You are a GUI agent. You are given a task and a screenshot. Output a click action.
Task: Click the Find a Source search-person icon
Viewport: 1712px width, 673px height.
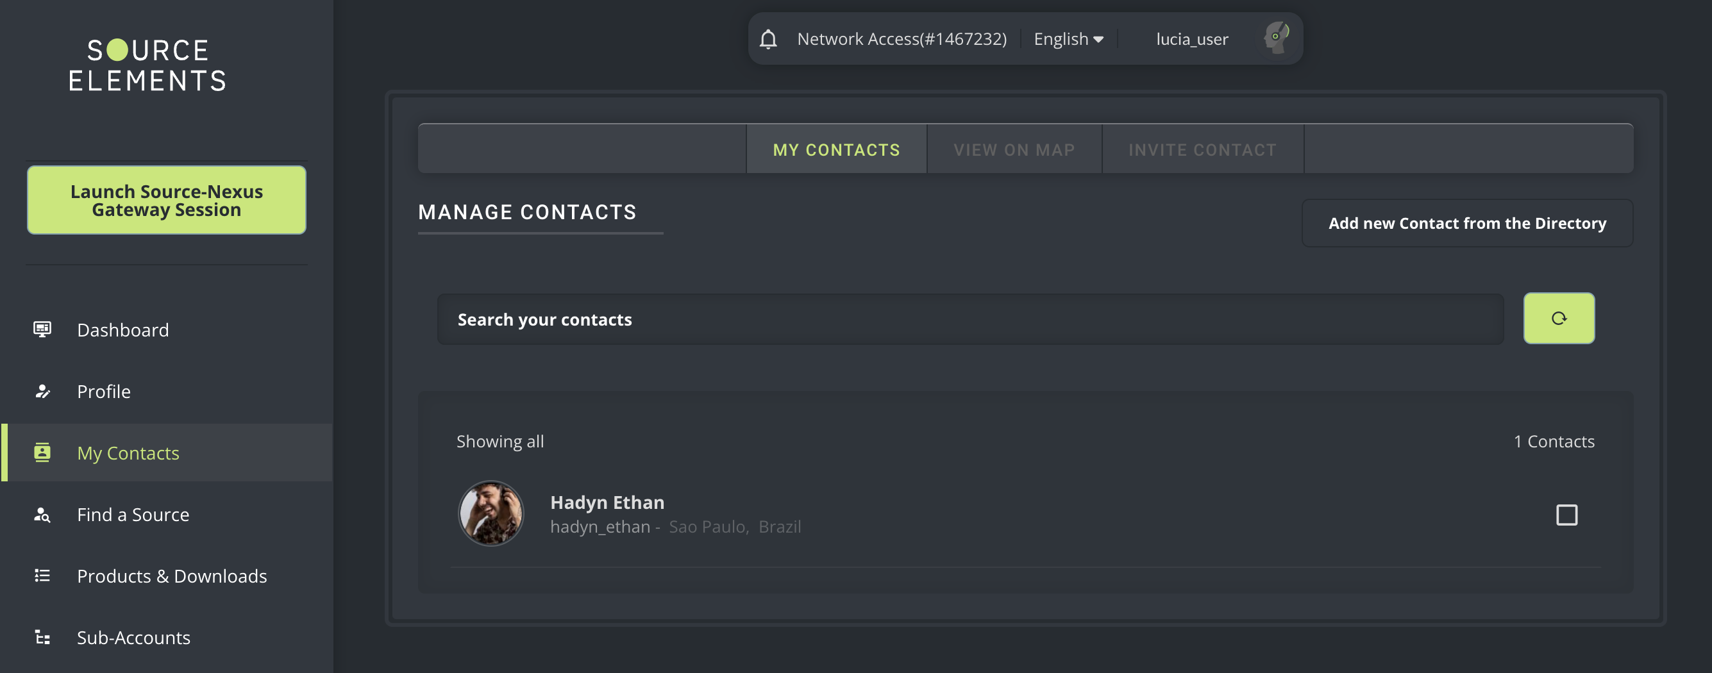(x=42, y=514)
